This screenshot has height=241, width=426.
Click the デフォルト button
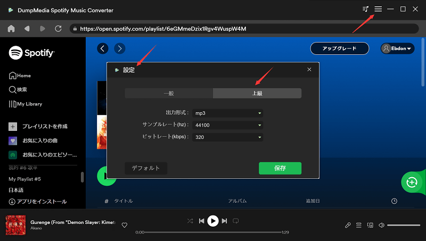pos(146,168)
